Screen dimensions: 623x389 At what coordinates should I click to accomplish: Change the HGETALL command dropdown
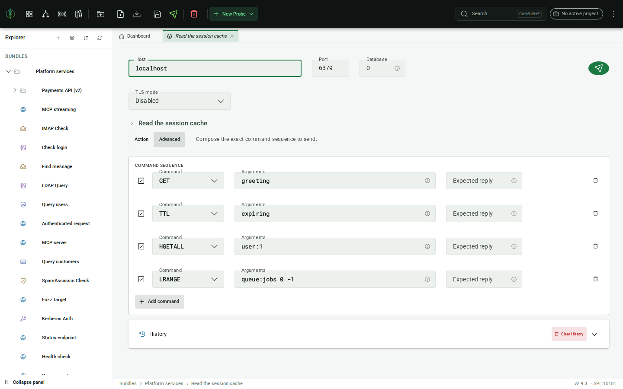coord(188,246)
